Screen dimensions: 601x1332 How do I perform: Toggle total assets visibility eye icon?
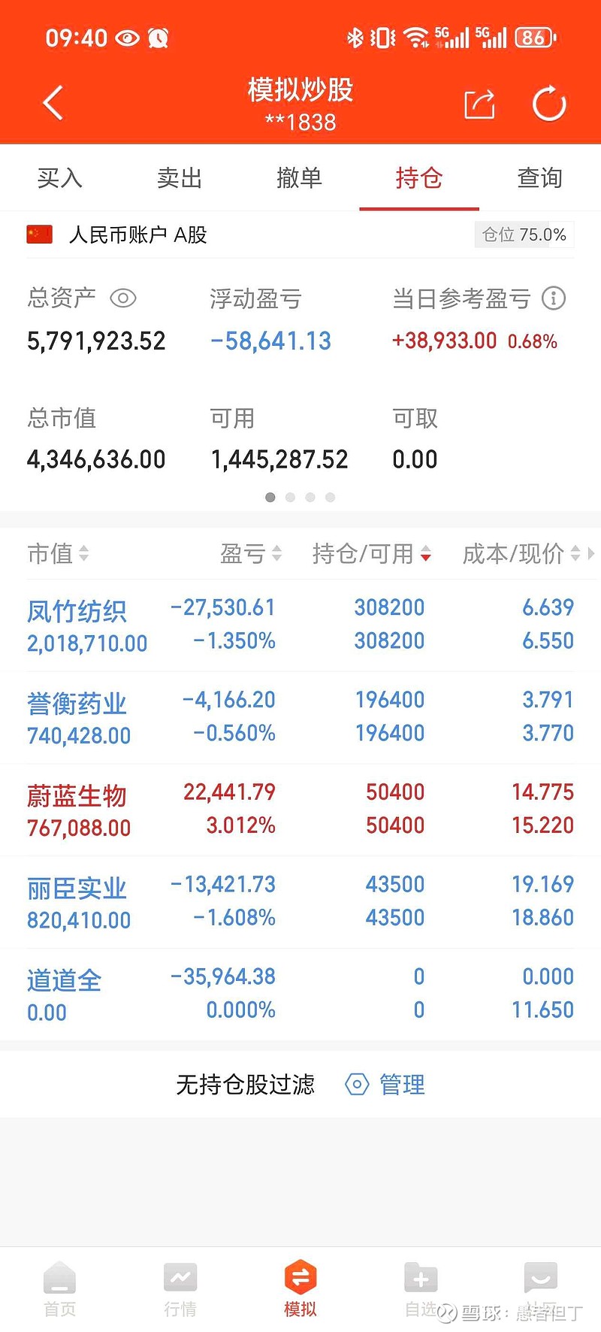[x=123, y=298]
